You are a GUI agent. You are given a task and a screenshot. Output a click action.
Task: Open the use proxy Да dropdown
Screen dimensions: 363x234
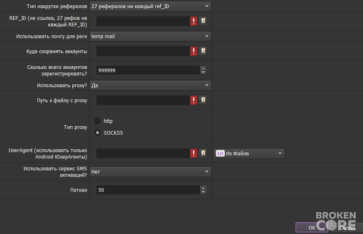click(x=150, y=85)
